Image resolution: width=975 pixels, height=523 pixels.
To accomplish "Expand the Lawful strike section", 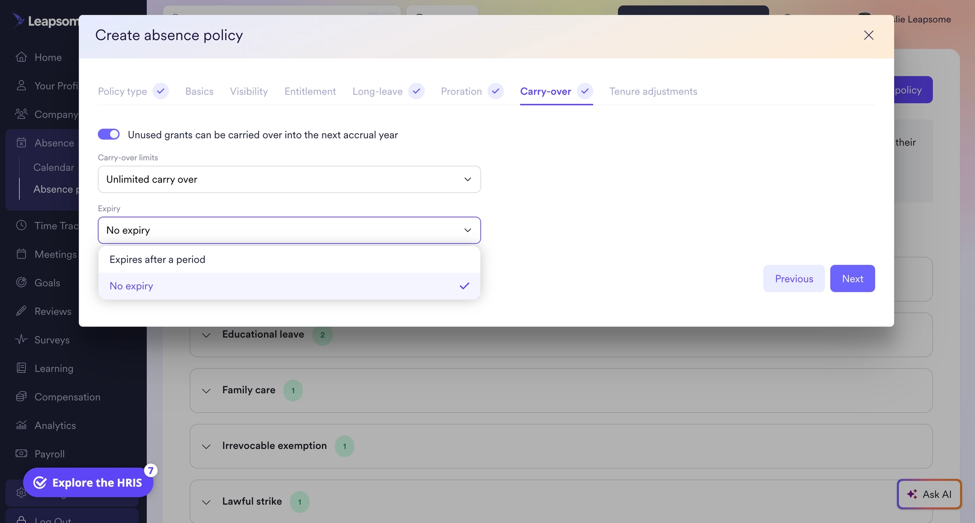I will point(206,502).
